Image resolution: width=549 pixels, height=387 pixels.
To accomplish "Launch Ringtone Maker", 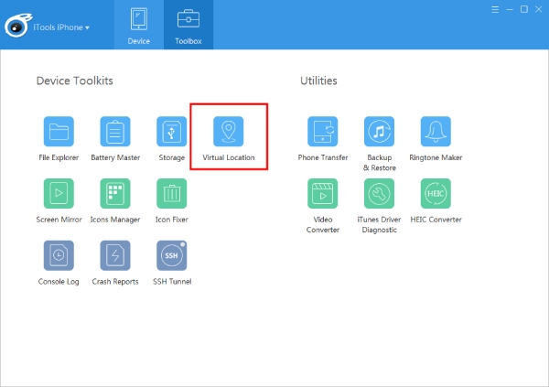I will tap(435, 132).
